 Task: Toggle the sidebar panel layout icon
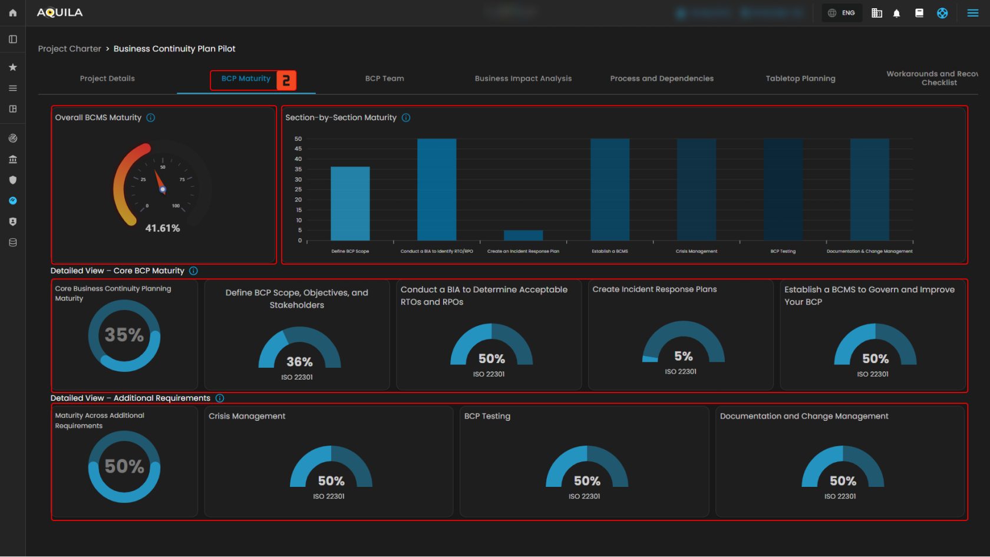click(x=12, y=39)
